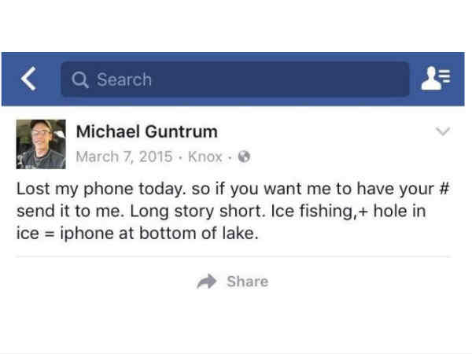Open Michael Guntrum's profile picture
The image size is (472, 354).
coord(41,144)
